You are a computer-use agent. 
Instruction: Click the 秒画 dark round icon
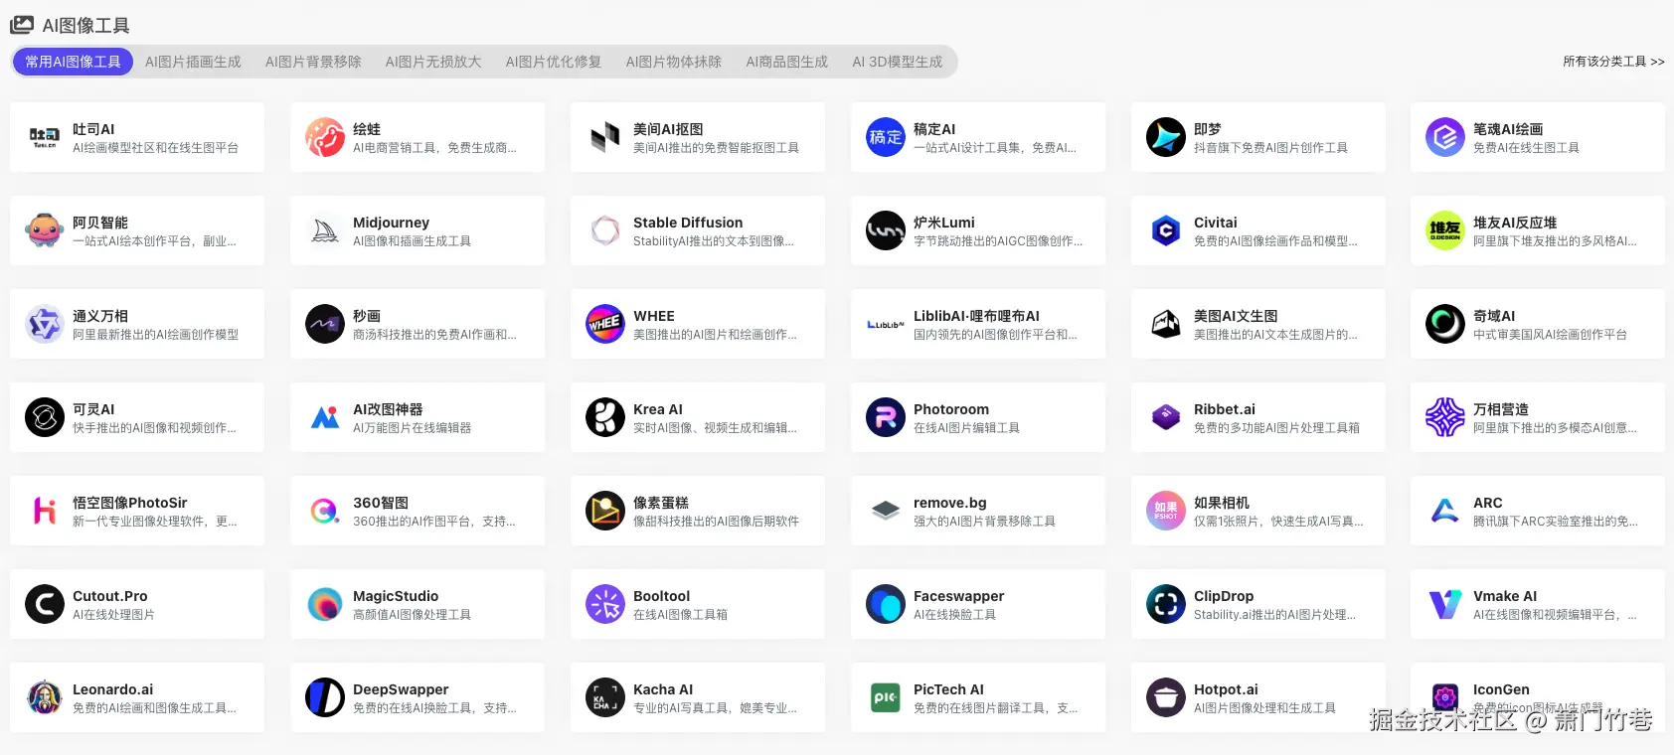pos(325,324)
